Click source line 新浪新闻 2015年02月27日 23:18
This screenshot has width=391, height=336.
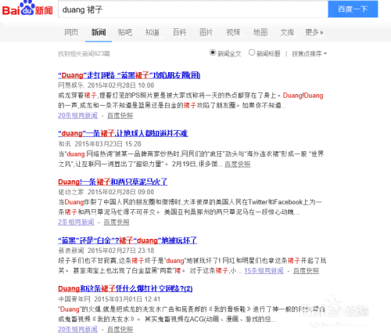point(106,251)
